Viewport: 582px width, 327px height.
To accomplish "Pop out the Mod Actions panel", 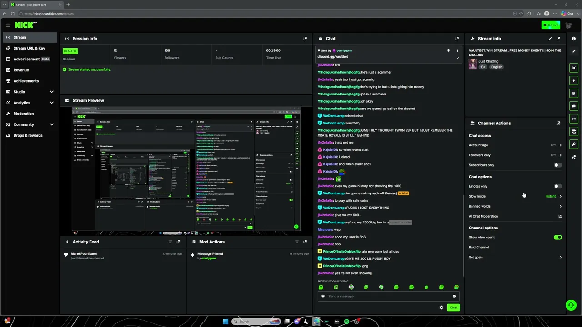I will 305,242.
